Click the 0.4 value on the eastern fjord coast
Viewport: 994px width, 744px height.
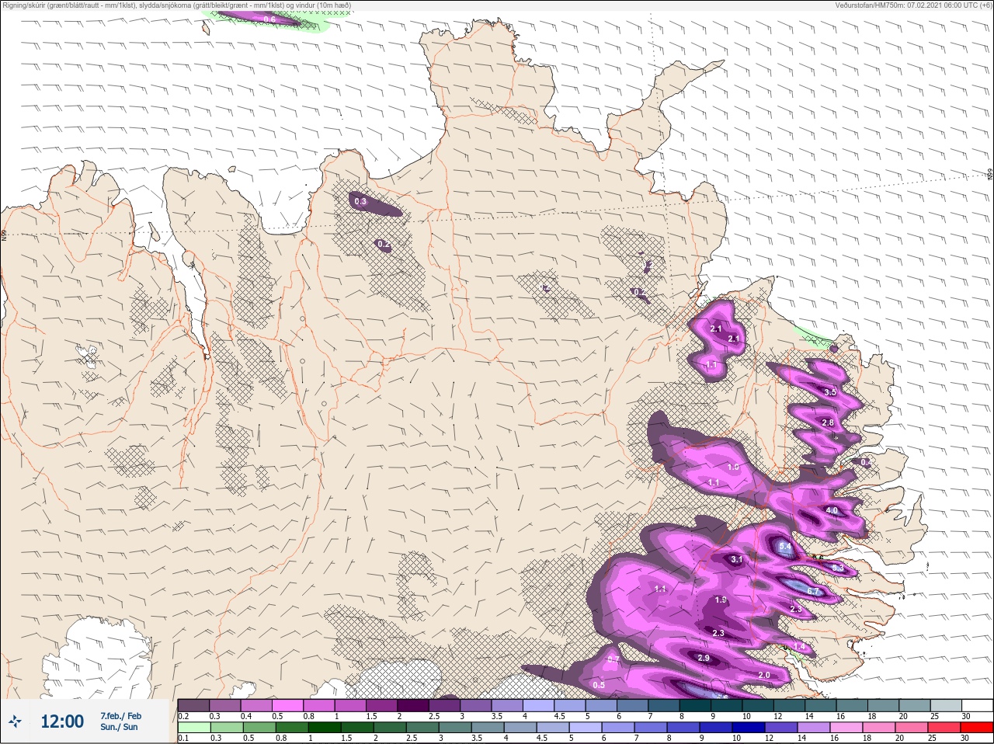[866, 462]
